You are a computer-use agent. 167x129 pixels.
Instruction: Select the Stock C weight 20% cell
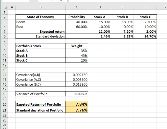77,60
